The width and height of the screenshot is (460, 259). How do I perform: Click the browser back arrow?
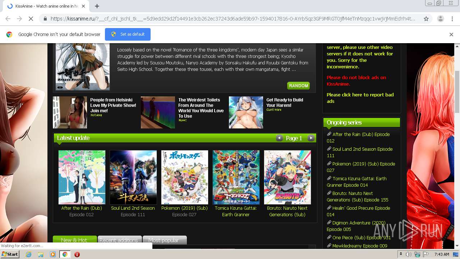point(8,19)
